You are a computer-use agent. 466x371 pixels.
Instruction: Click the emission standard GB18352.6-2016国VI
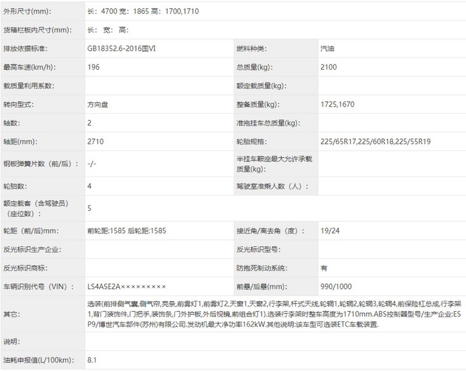coord(121,49)
